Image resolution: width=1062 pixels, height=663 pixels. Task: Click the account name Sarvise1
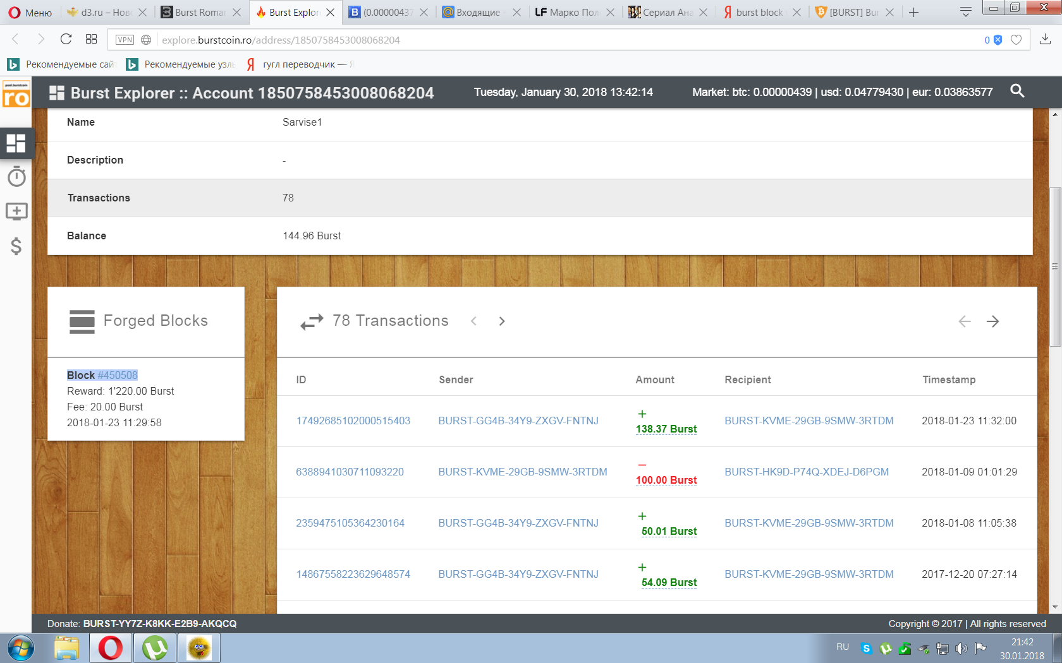[x=302, y=122]
